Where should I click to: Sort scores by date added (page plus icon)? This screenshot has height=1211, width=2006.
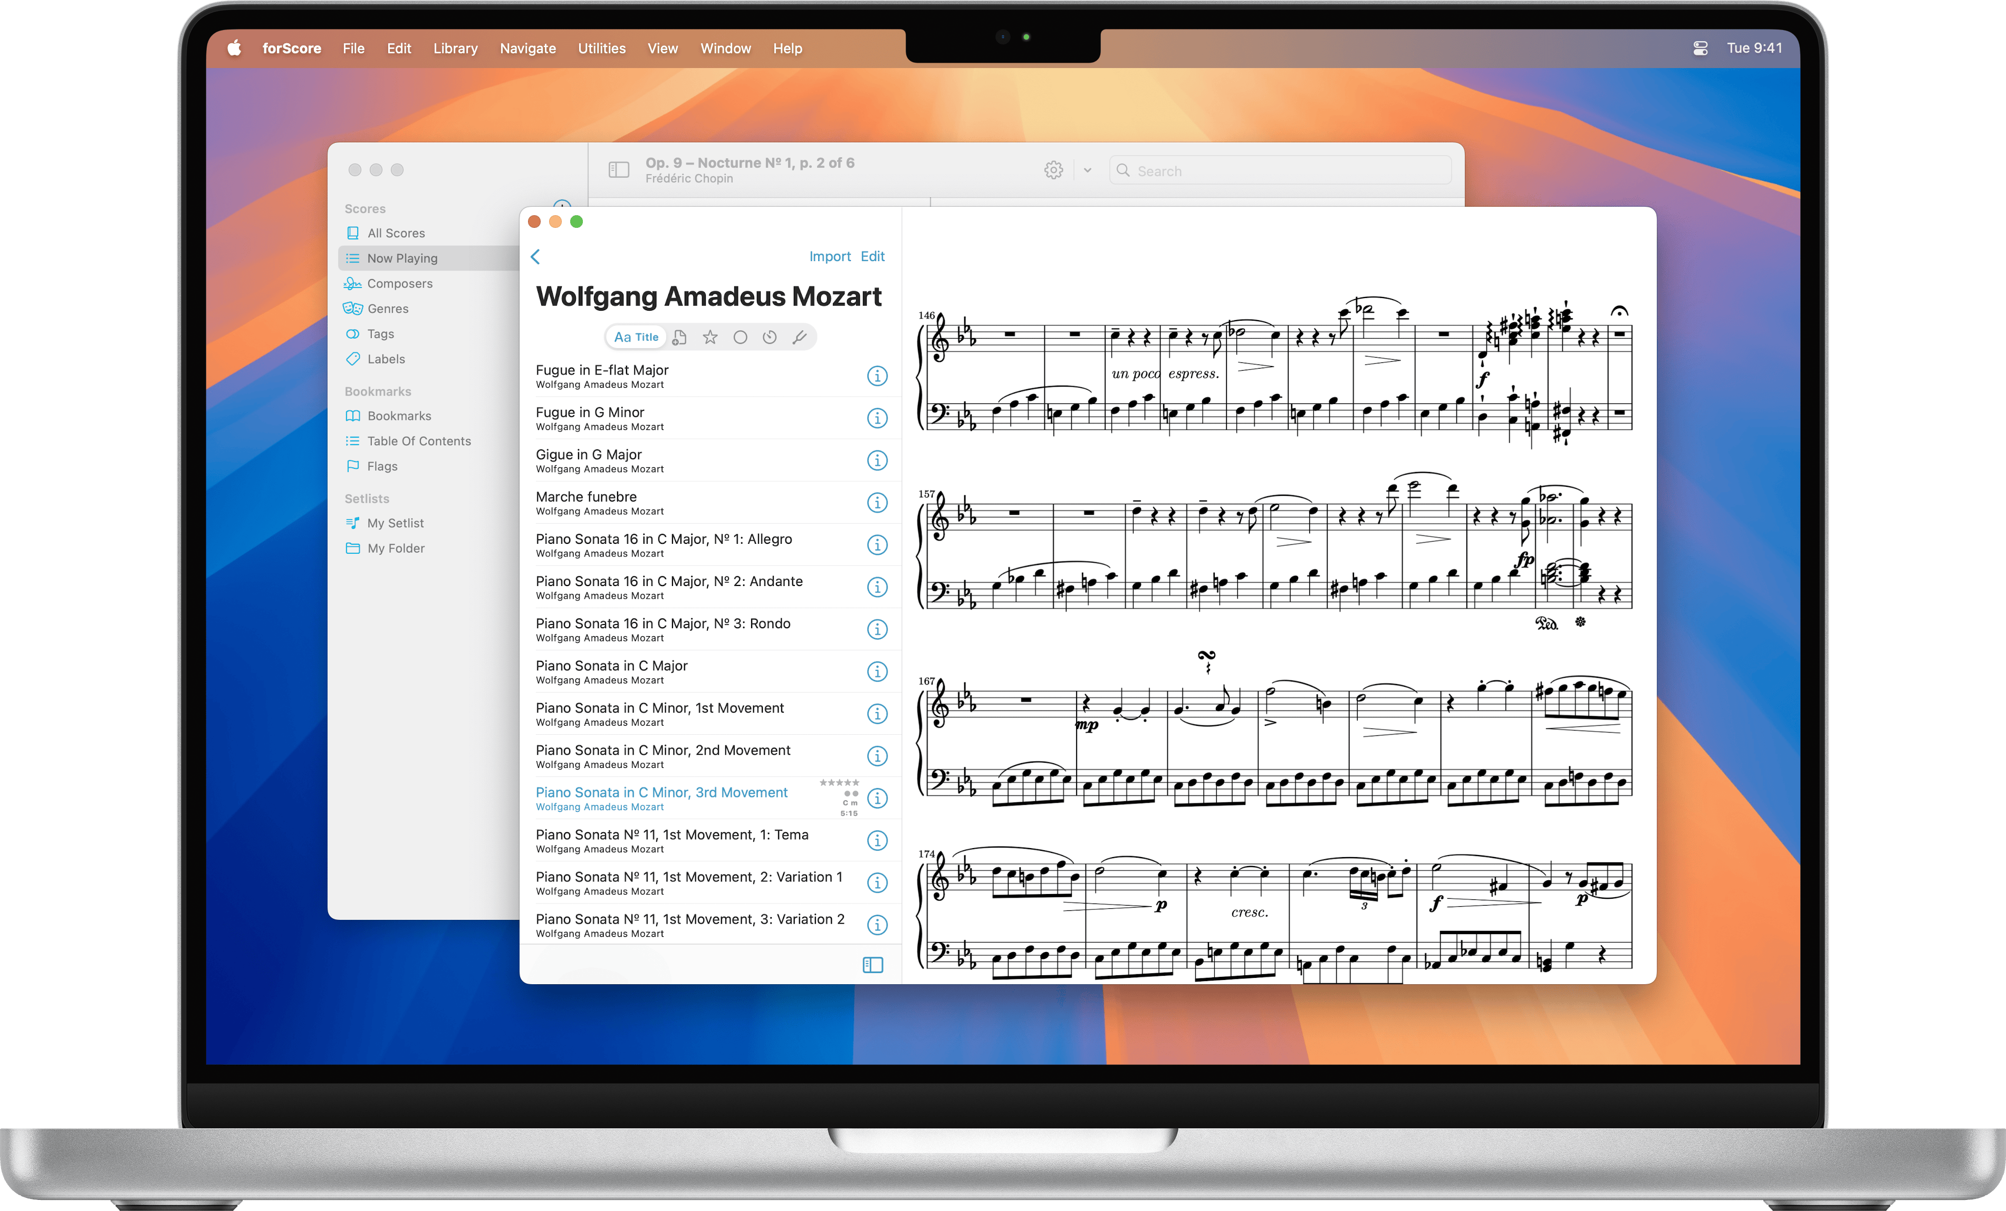680,337
